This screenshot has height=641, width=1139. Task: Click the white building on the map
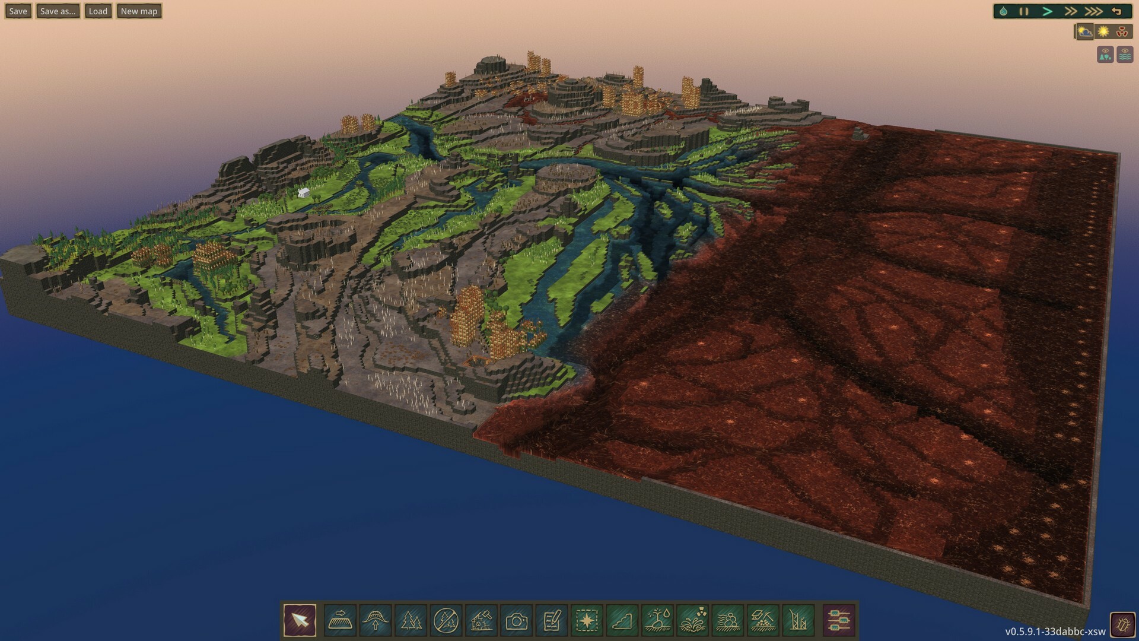tap(304, 193)
